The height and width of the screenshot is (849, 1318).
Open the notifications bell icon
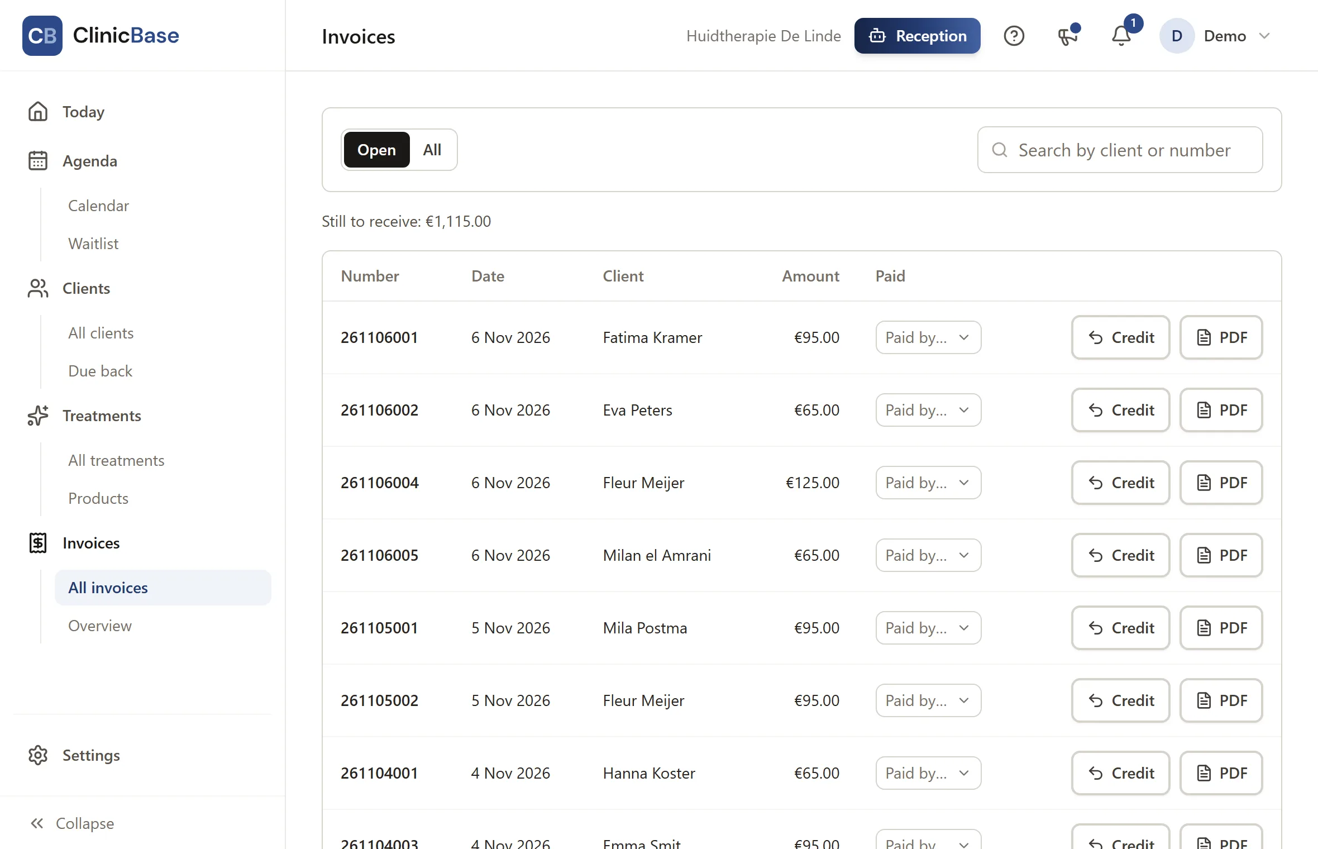point(1121,36)
